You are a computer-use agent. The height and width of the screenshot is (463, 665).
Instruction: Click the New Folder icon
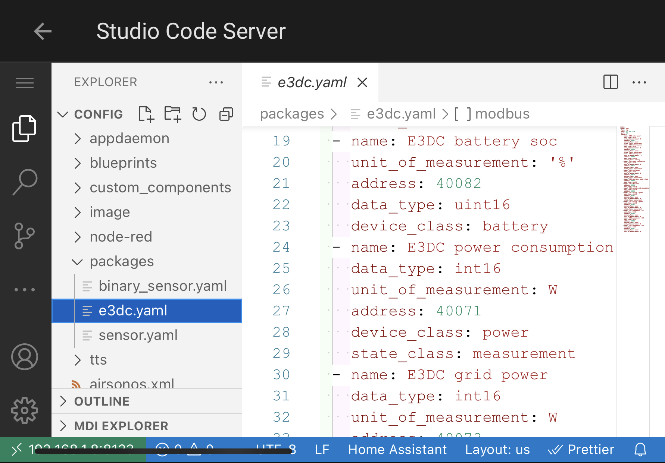(172, 114)
